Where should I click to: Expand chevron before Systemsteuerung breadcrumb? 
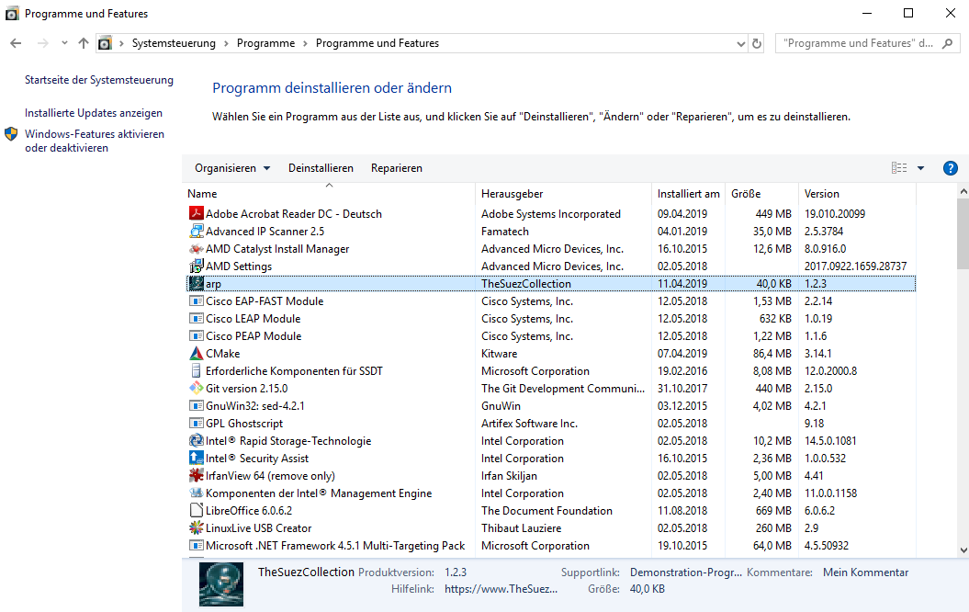[x=122, y=43]
